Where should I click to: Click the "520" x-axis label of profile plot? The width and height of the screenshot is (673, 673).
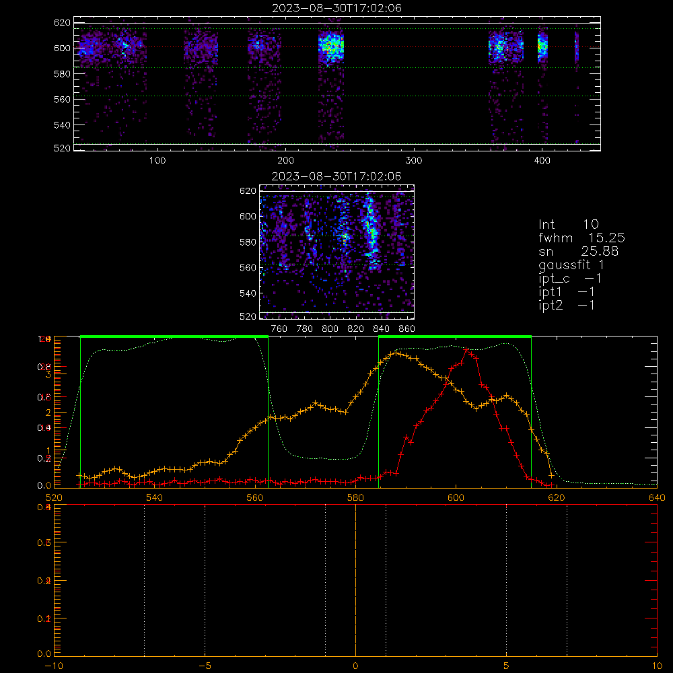click(x=54, y=497)
